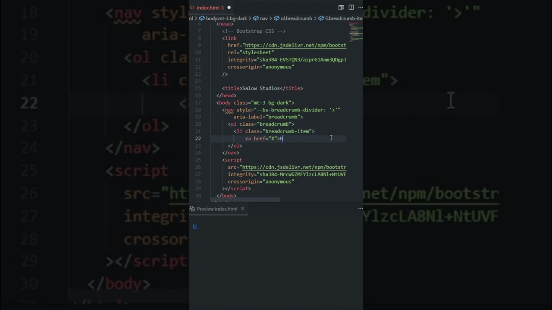The image size is (552, 310).
Task: Click closing </head> tag on line 16
Action: pyautogui.click(x=226, y=96)
